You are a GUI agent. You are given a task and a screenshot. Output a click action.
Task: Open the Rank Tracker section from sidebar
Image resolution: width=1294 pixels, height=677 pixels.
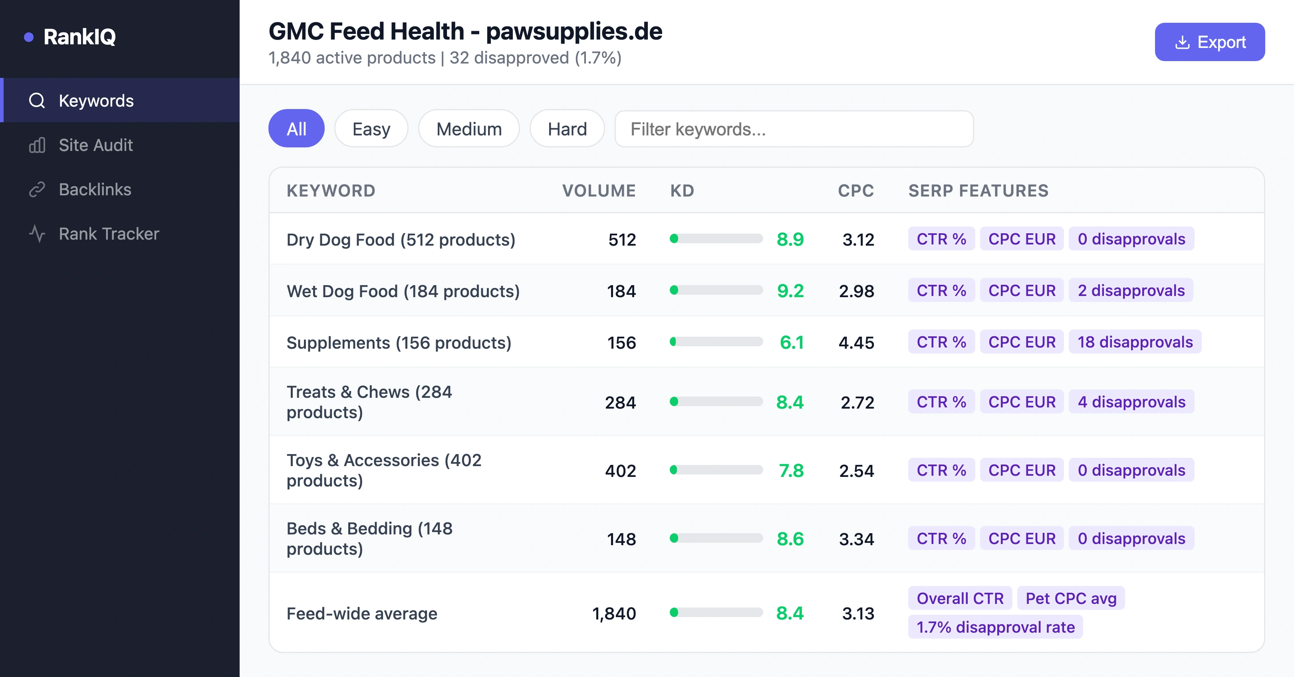click(x=109, y=233)
